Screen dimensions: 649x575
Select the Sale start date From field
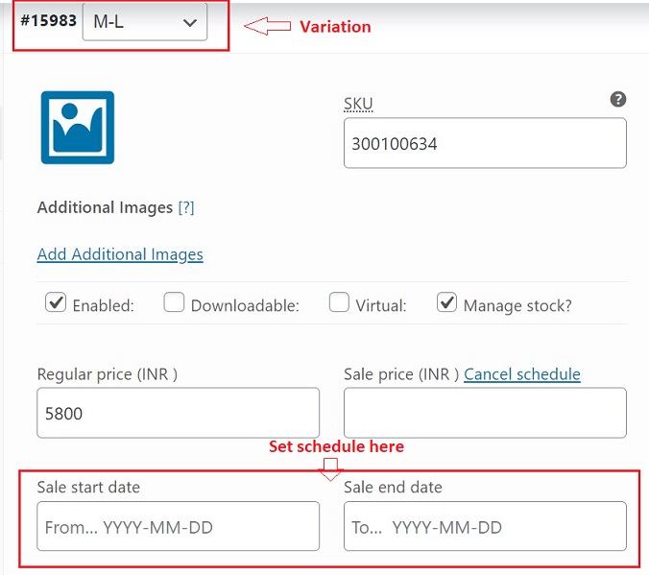178,526
